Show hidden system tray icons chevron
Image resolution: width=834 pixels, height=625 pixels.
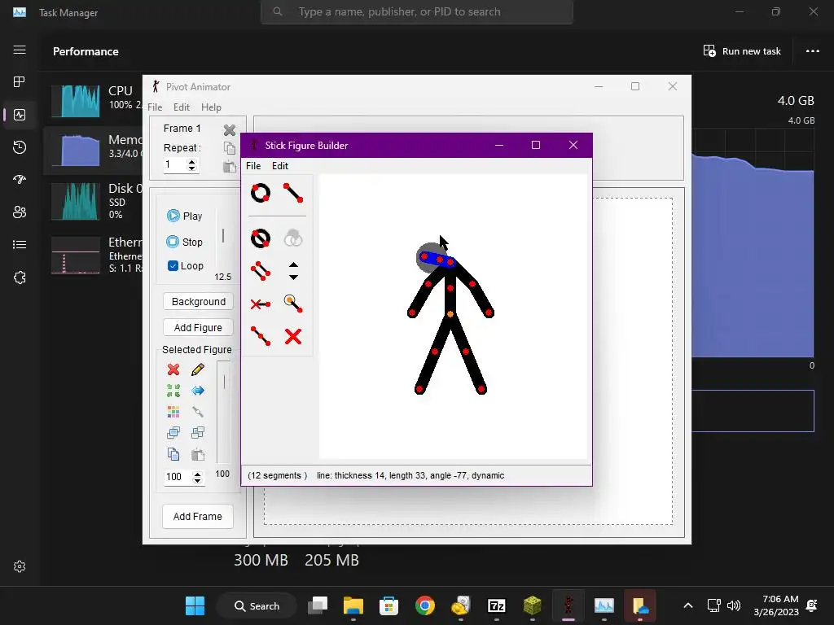click(687, 605)
